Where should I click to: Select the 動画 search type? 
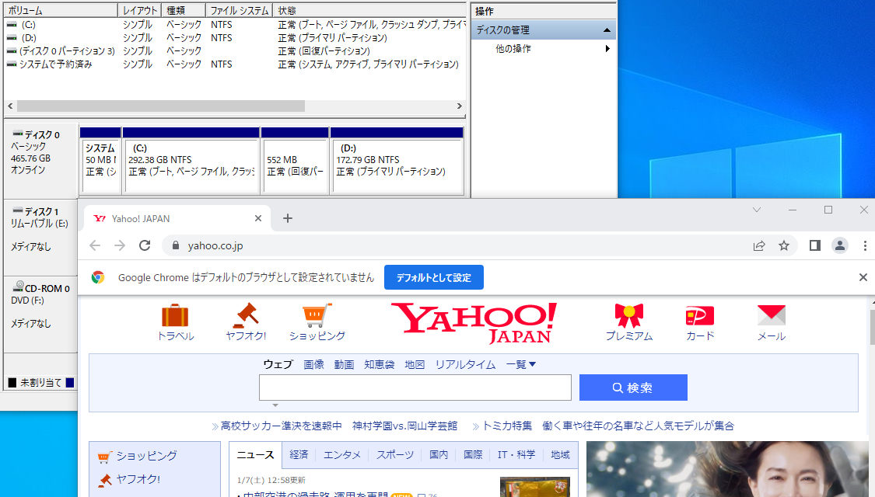pyautogui.click(x=344, y=364)
